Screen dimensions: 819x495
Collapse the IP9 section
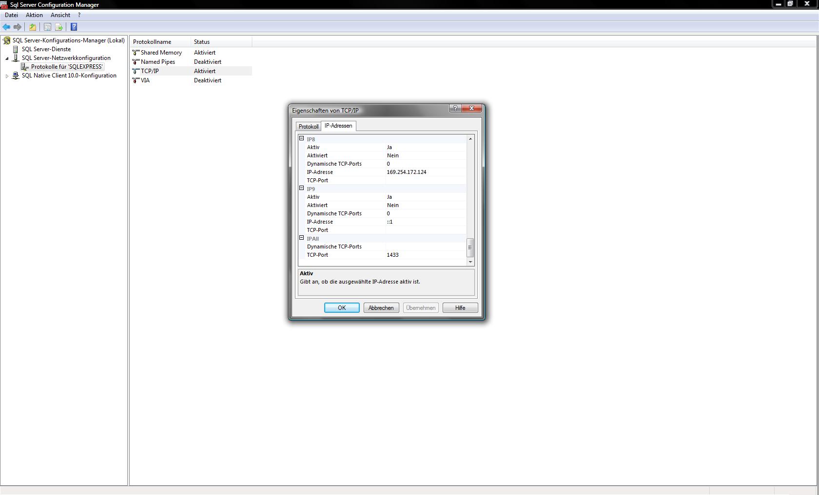302,188
